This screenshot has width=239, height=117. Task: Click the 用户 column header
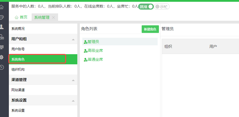[213, 46]
